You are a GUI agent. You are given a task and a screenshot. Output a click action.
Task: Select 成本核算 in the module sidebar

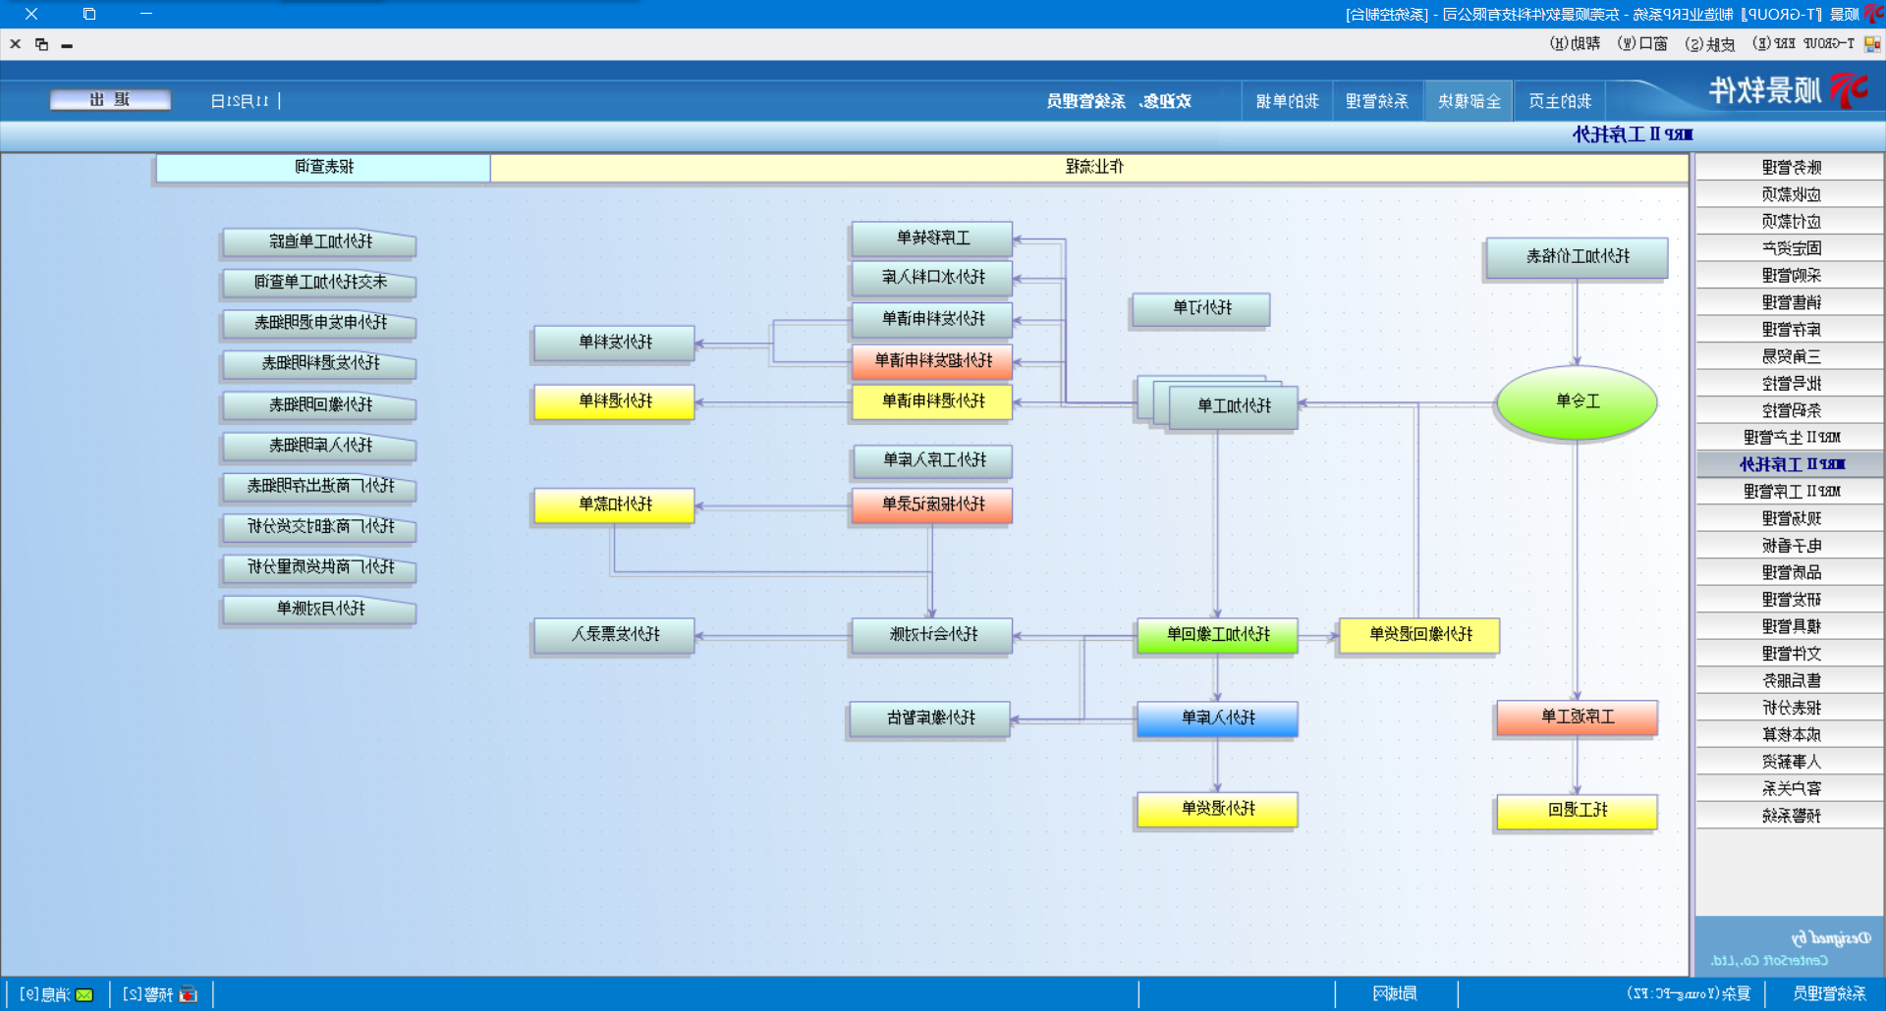point(1790,735)
